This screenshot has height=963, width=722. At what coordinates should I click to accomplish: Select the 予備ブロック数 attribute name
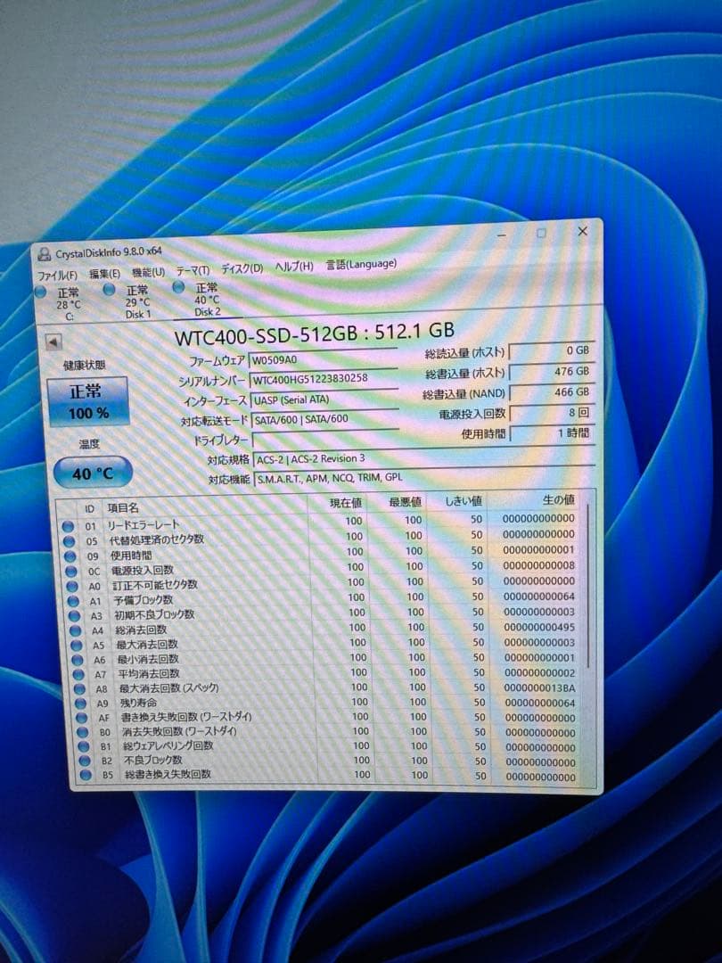point(143,599)
